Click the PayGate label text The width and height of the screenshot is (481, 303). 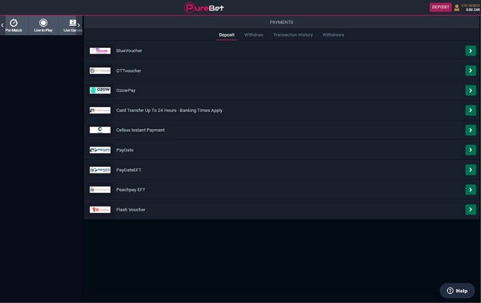coord(124,150)
